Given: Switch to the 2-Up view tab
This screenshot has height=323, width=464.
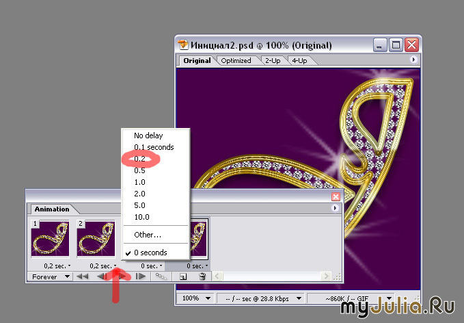Looking at the screenshot, I should pos(273,60).
